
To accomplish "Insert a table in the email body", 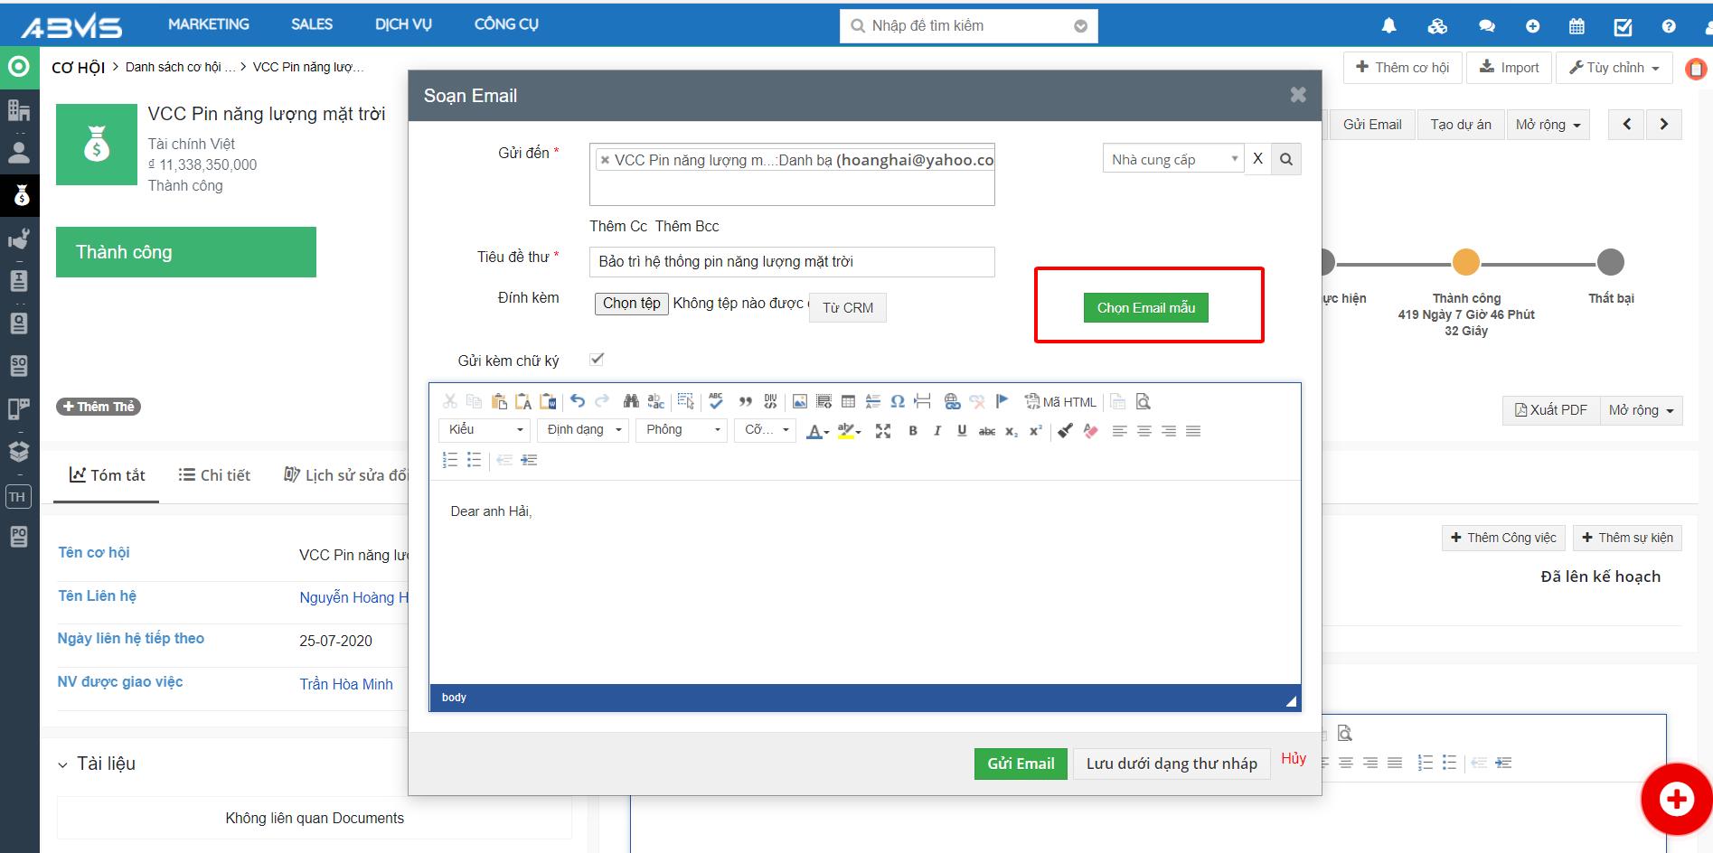I will pos(848,401).
